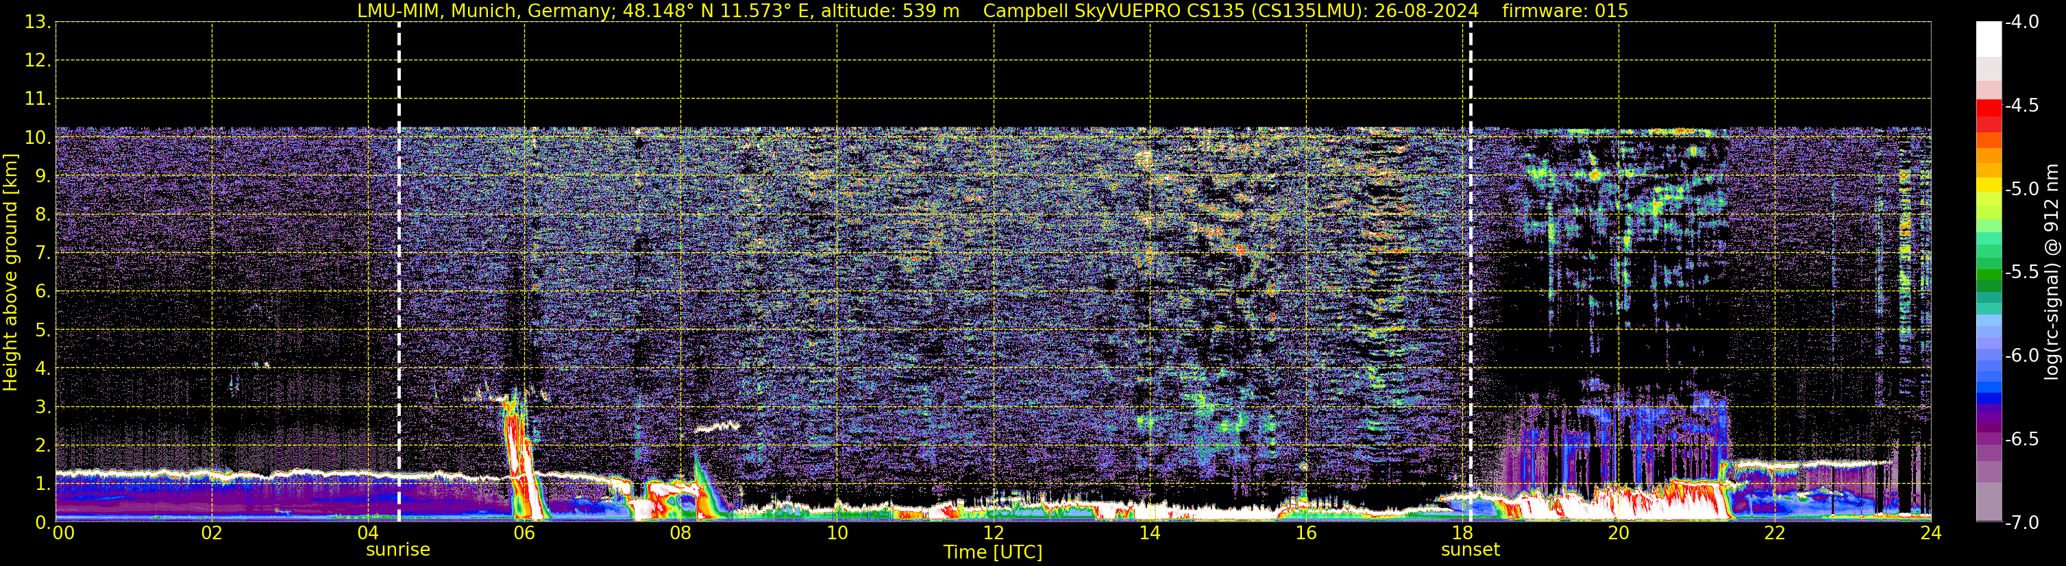Click the time axis tick label '24'
2066x566 pixels.
tap(1931, 534)
